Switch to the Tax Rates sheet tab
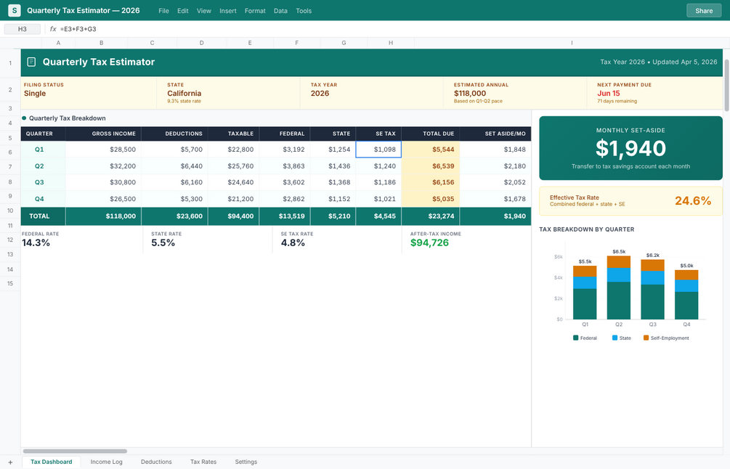 203,462
